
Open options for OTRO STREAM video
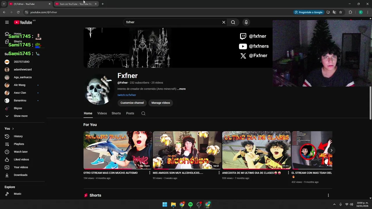pos(150,173)
